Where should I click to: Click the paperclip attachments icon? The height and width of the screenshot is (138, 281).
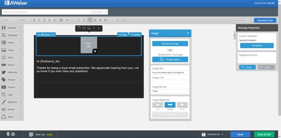tap(8, 134)
